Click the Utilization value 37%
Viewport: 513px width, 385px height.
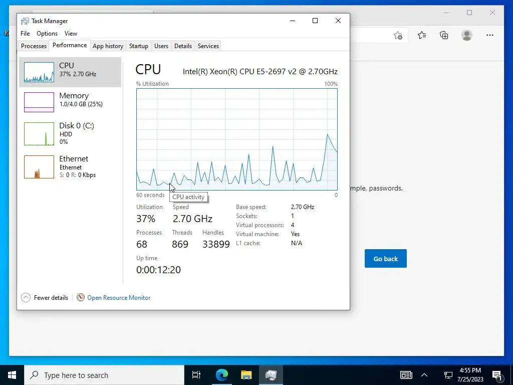tap(146, 219)
